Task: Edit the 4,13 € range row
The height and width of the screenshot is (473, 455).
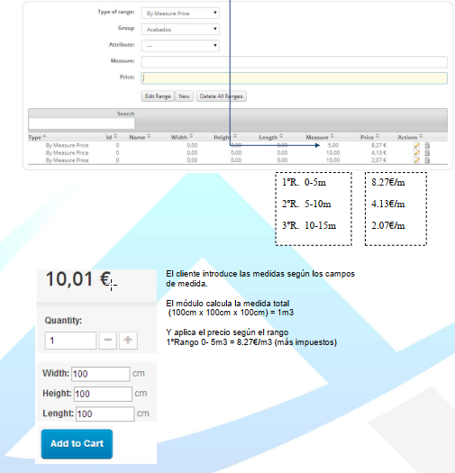Action: click(x=416, y=152)
